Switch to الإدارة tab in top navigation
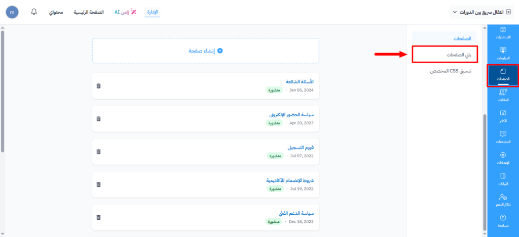The width and height of the screenshot is (519, 237). coord(152,12)
